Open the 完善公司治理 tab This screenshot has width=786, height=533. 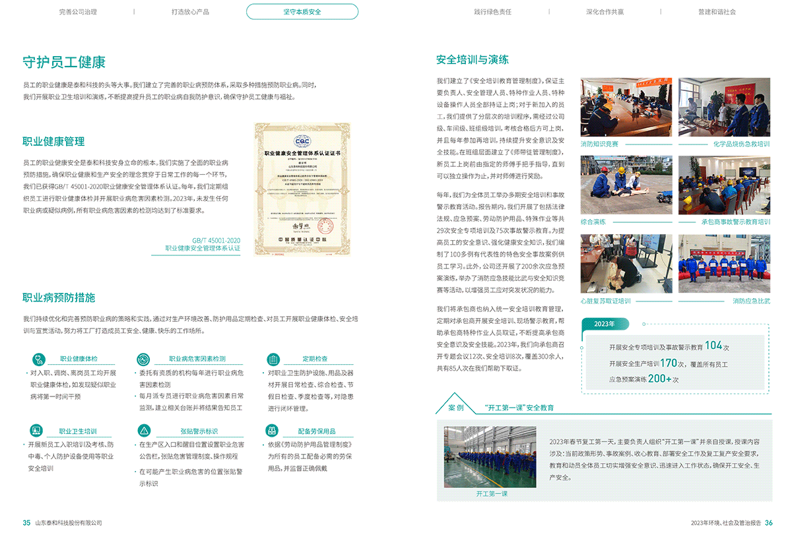tap(77, 12)
